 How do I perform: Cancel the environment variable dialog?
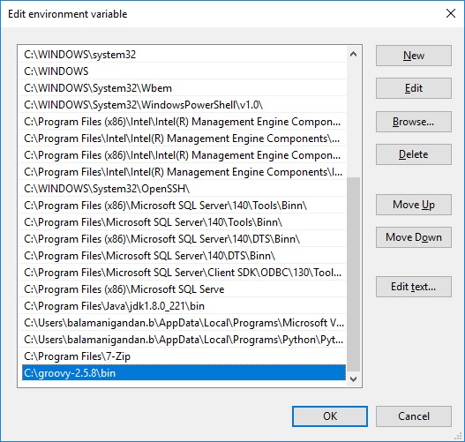[414, 416]
